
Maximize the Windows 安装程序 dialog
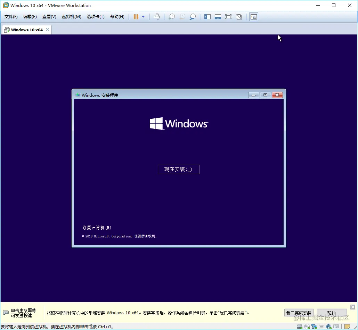coord(265,95)
